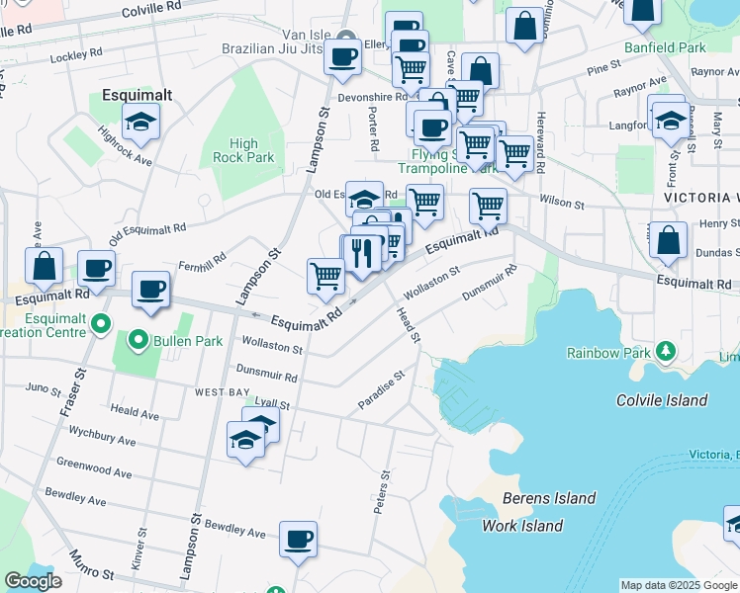The width and height of the screenshot is (740, 593).
Task: Open the cafe marker next to Bullen Park
Action: (150, 293)
